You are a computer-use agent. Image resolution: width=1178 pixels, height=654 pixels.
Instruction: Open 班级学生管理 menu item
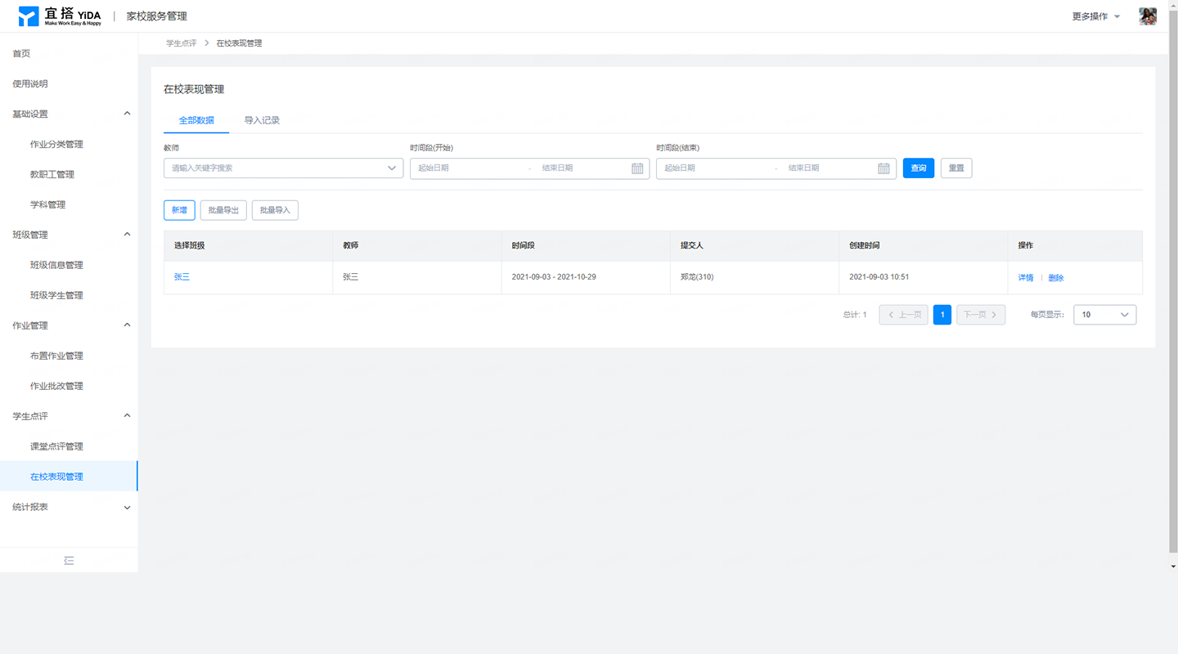(56, 295)
